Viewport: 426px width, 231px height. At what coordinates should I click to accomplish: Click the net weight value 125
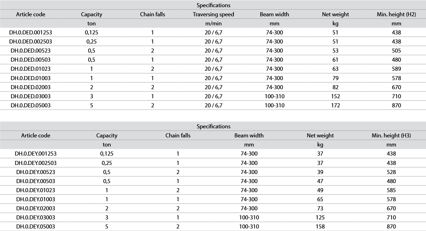(320, 218)
